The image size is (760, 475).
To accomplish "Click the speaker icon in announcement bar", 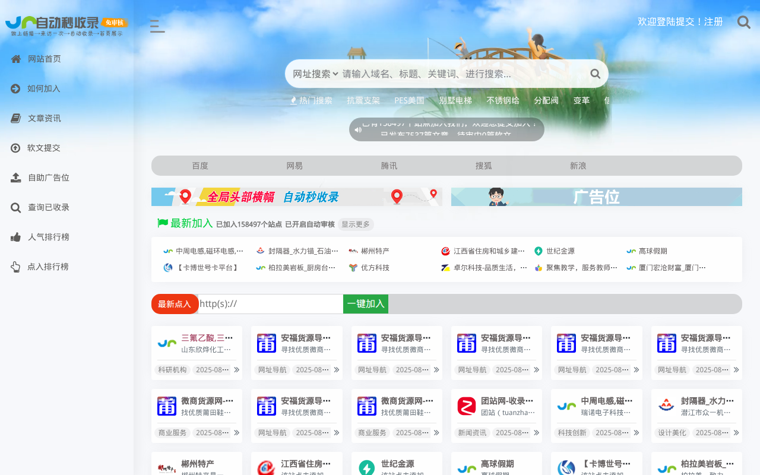I will (x=358, y=129).
